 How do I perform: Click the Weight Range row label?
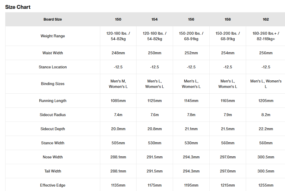coord(53,36)
